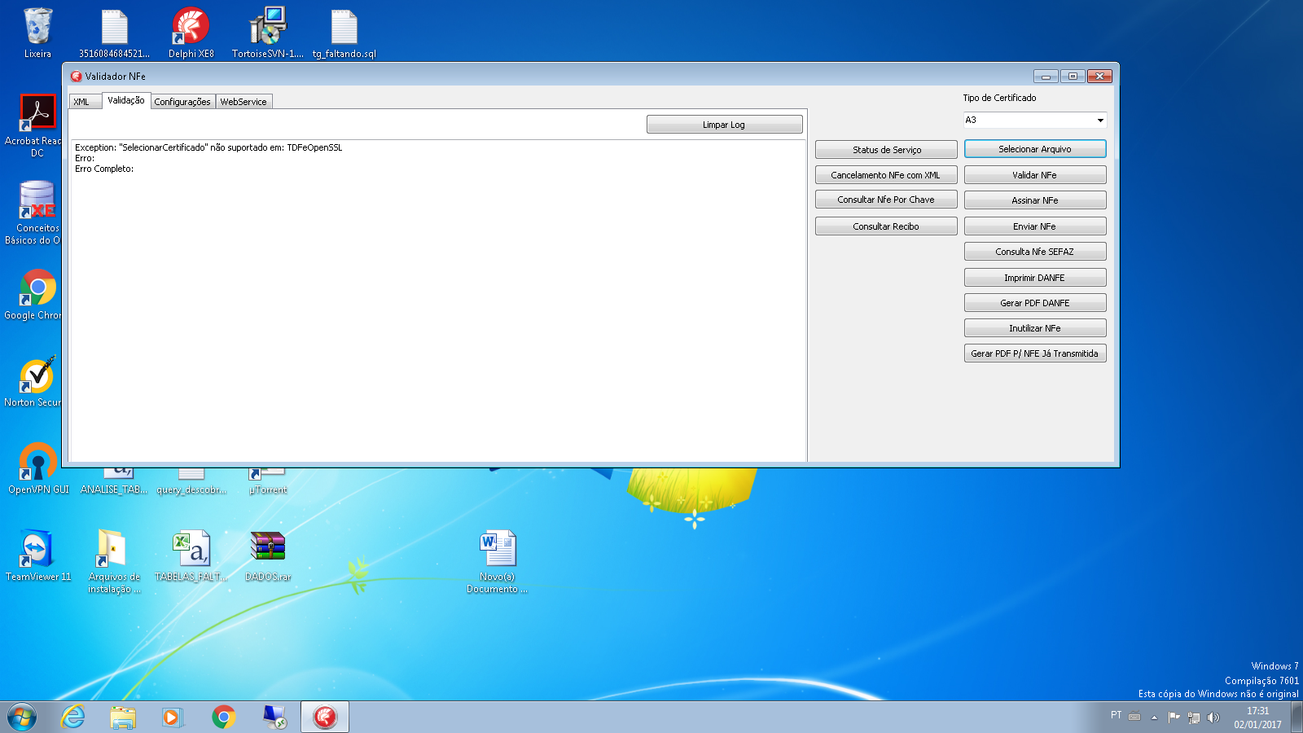Show hidden system tray icons arrow
Viewport: 1303px width, 733px height.
point(1154,718)
